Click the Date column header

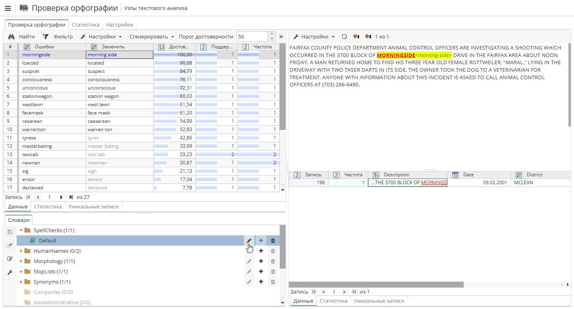479,175
